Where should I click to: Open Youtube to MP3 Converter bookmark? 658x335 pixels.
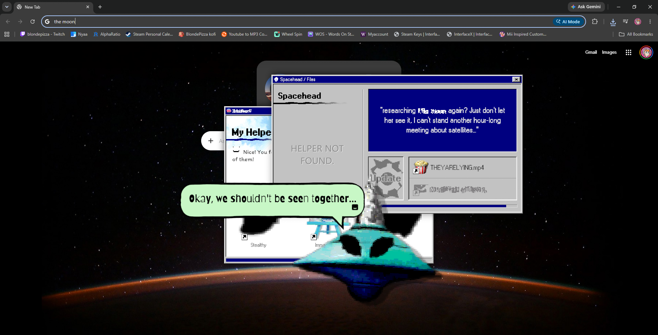point(244,34)
